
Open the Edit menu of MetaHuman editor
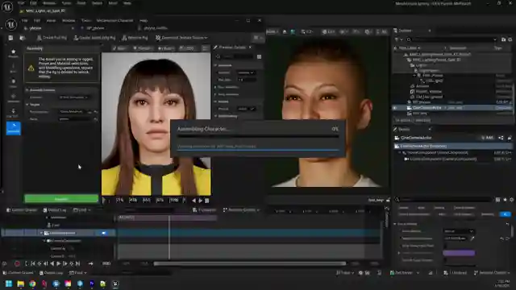[x=37, y=20]
